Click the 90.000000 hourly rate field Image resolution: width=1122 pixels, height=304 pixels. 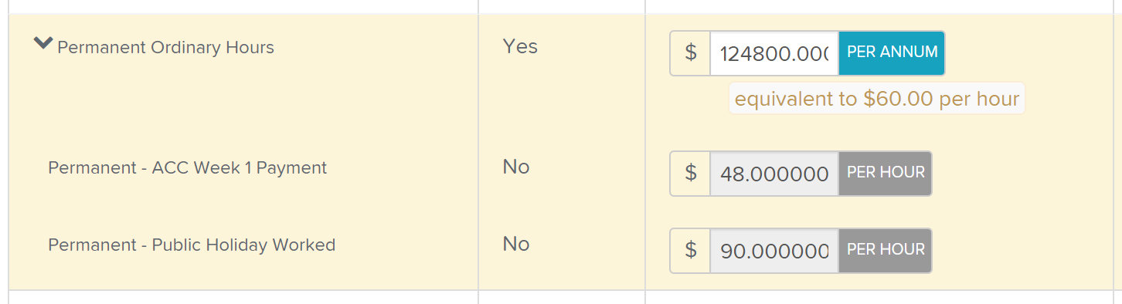coord(774,251)
